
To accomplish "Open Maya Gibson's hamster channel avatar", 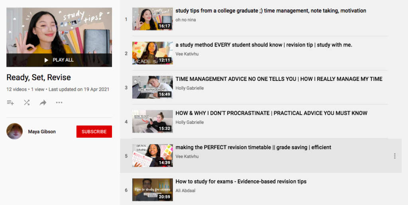I will [x=15, y=131].
